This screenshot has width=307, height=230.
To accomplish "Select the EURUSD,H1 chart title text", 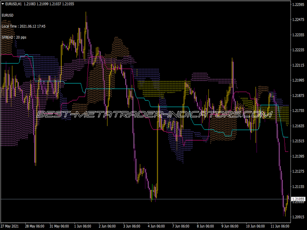I will 13,4.
